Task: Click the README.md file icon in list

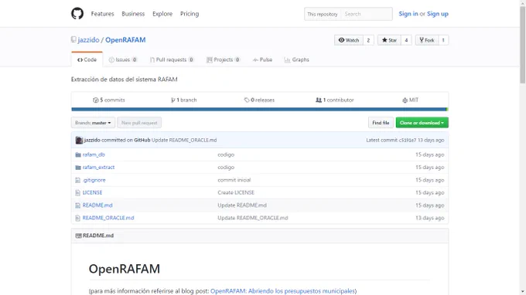Action: tap(78, 205)
